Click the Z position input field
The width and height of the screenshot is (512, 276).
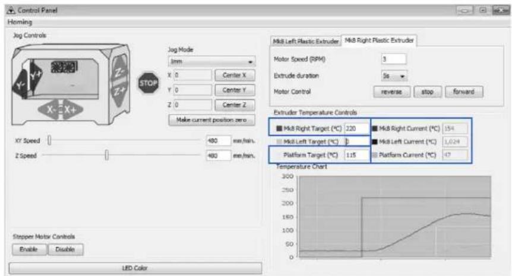pyautogui.click(x=192, y=105)
